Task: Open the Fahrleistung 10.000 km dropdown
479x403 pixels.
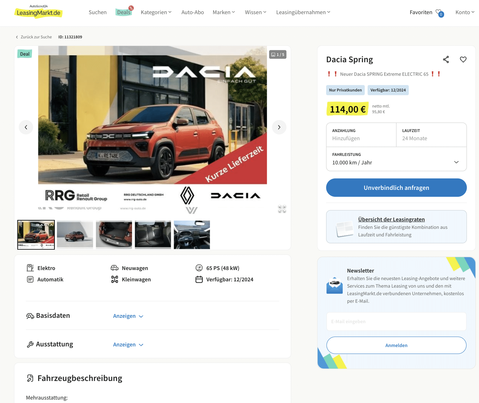Action: pyautogui.click(x=396, y=159)
